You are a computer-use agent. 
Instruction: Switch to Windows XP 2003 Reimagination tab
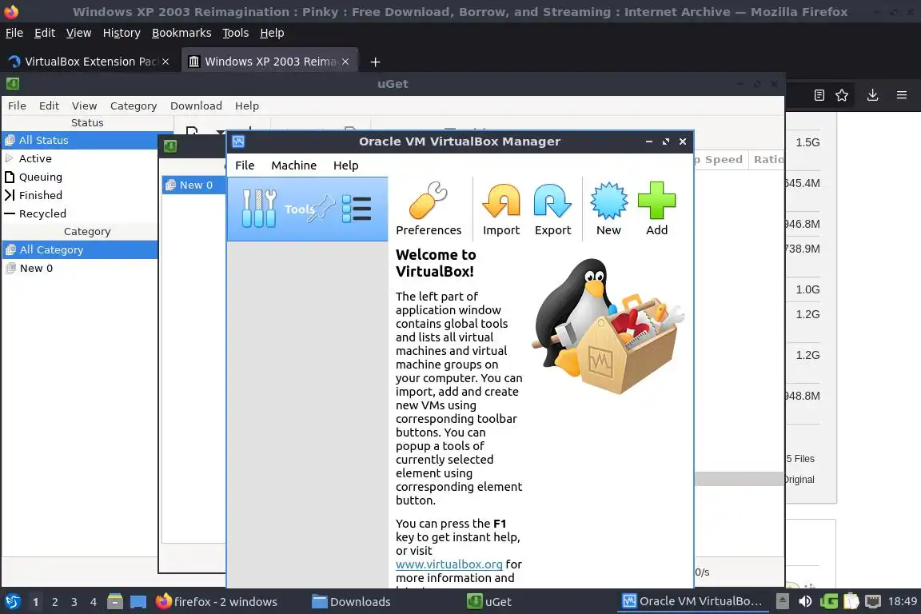(x=269, y=62)
